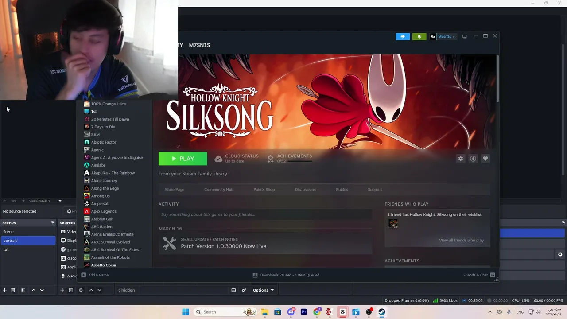Move the OBS source up
Screen dimensions: 567x319
point(91,290)
